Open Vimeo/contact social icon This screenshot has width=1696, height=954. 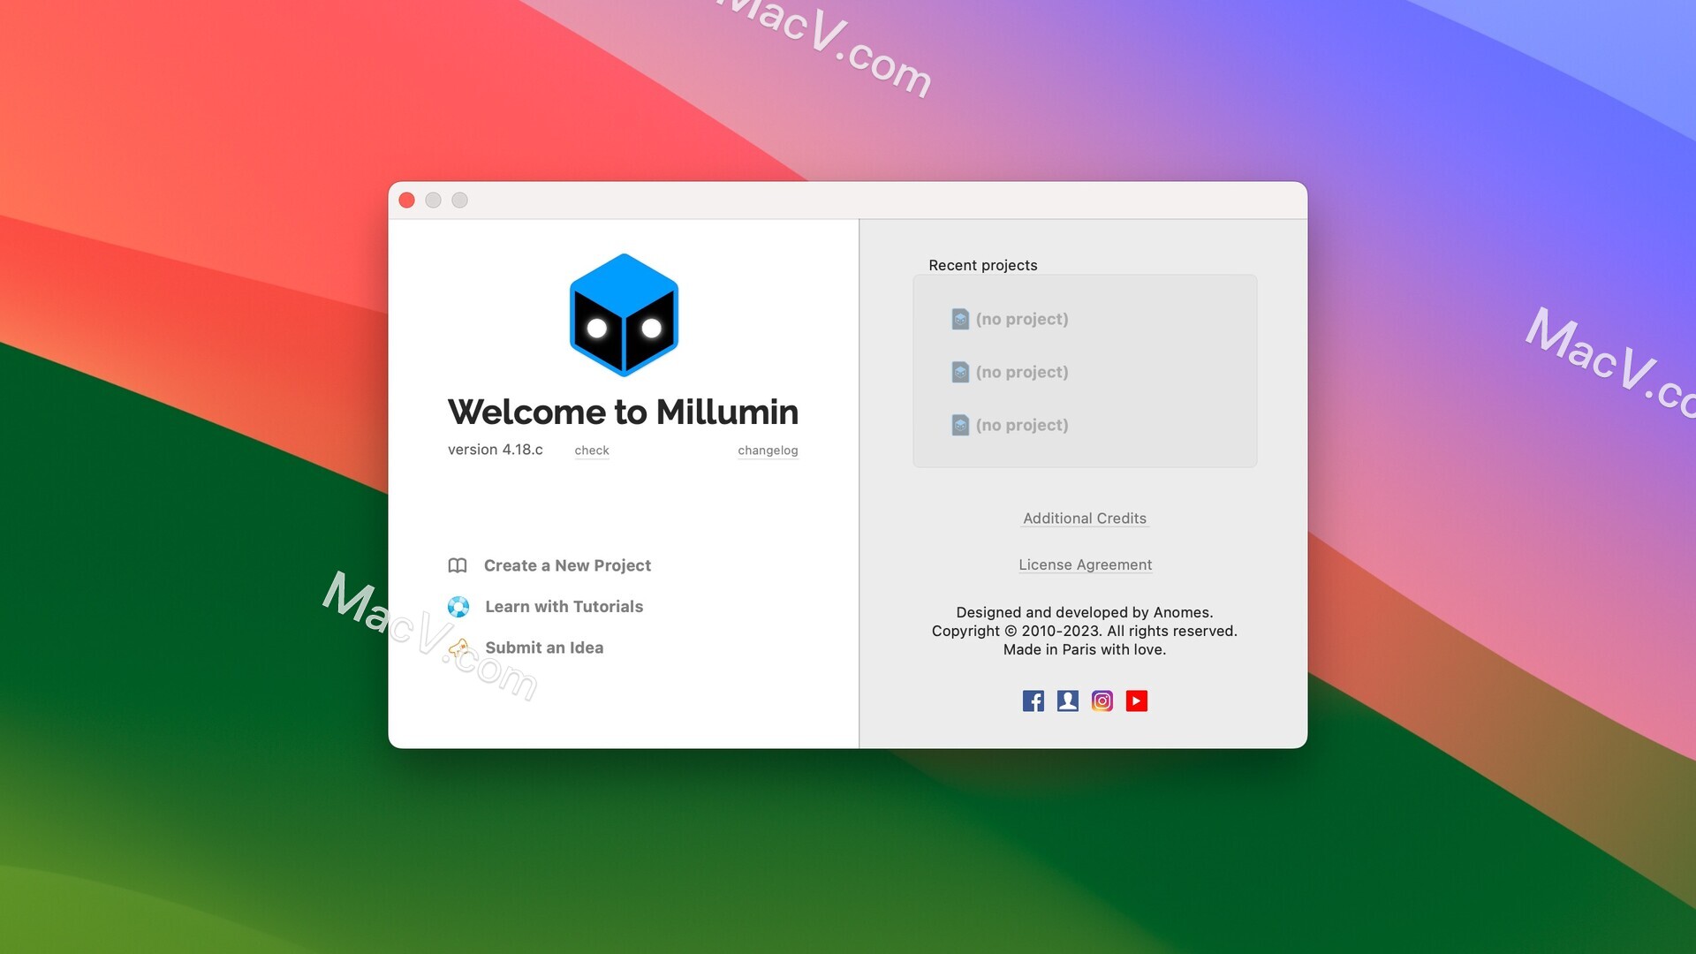[1067, 700]
